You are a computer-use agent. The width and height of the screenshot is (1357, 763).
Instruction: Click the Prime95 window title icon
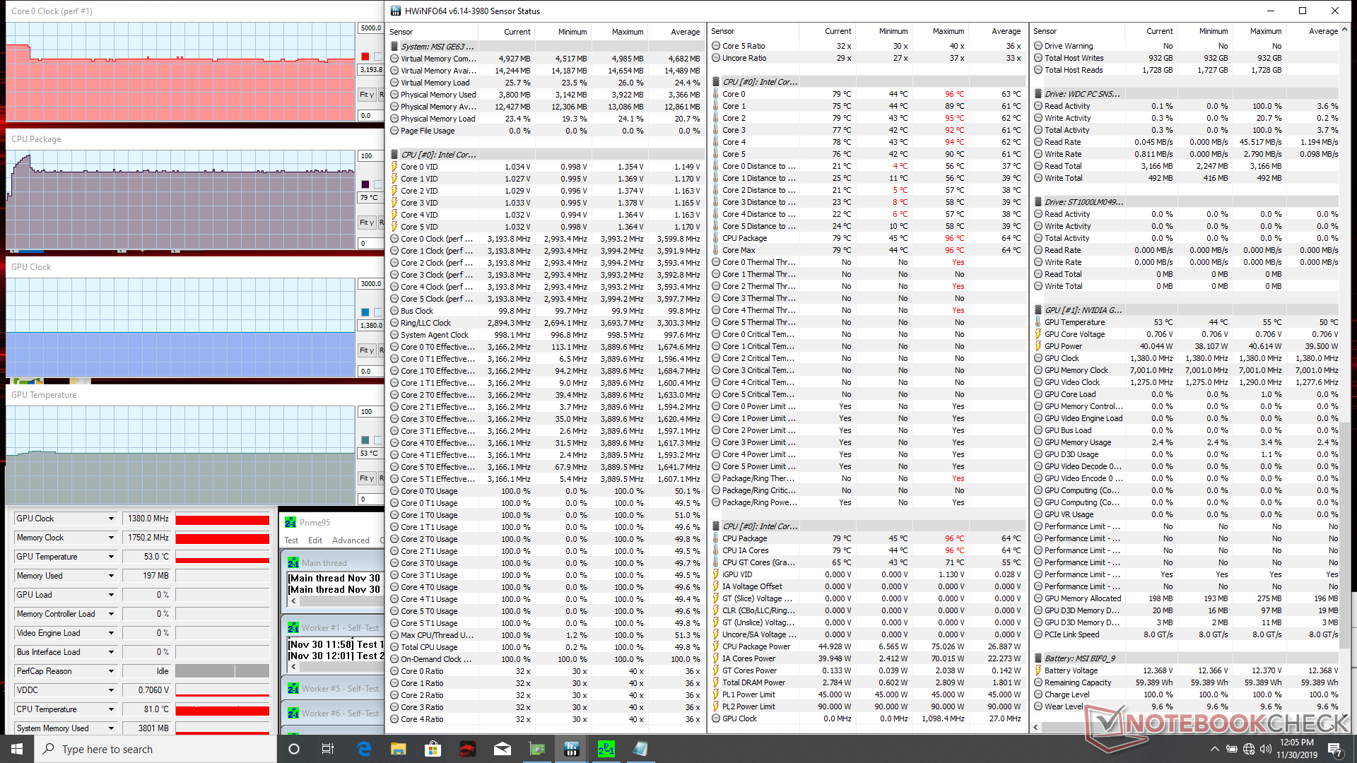tap(290, 523)
